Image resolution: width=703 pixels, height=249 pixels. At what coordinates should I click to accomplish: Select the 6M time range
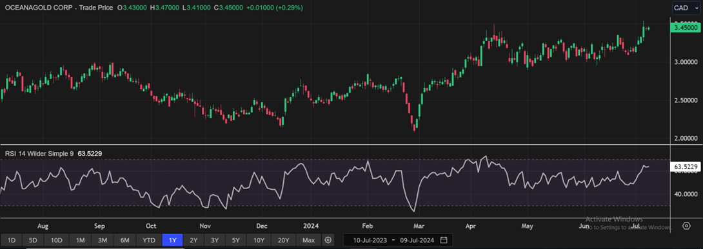pos(125,240)
